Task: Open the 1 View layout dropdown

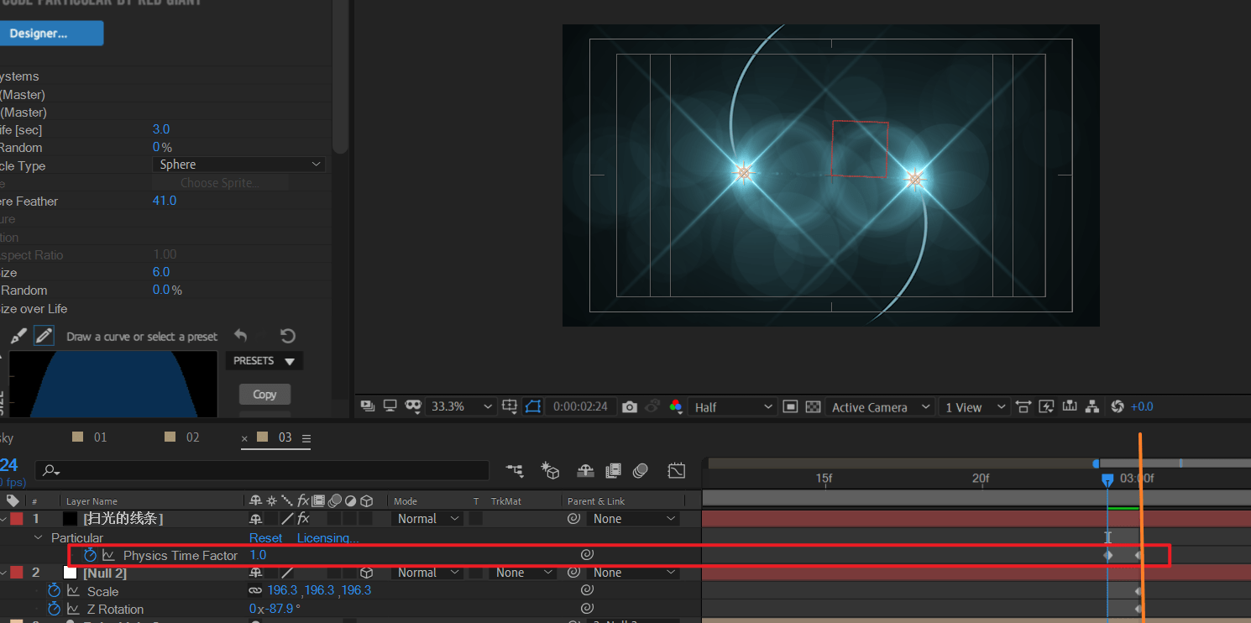Action: tap(974, 406)
